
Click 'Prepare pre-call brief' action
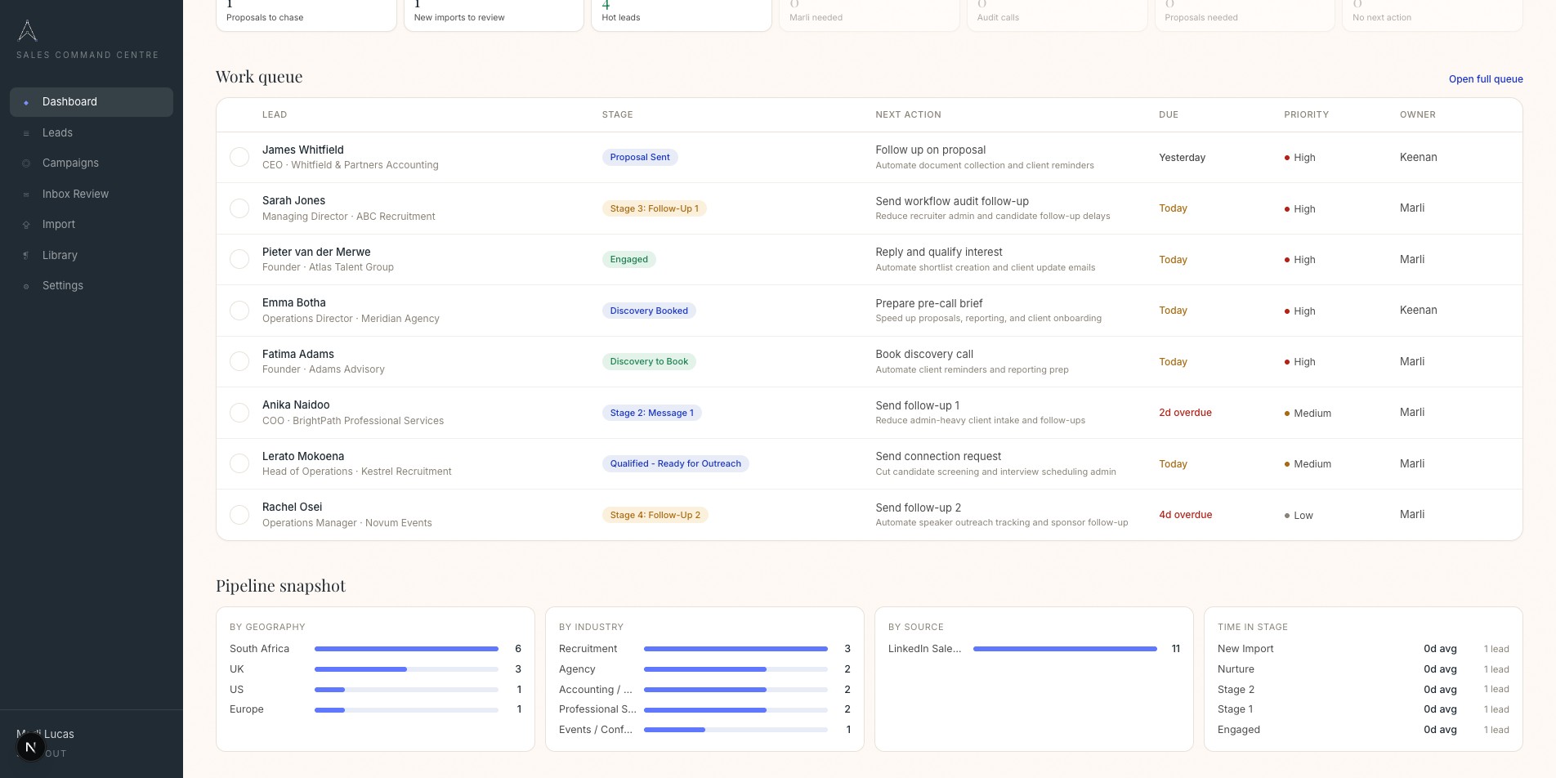(x=929, y=303)
